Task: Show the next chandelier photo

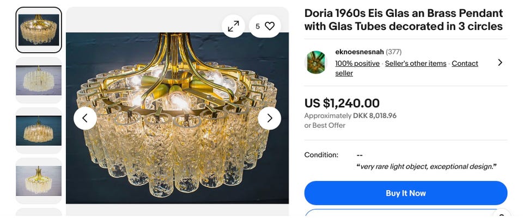Action: [269, 118]
